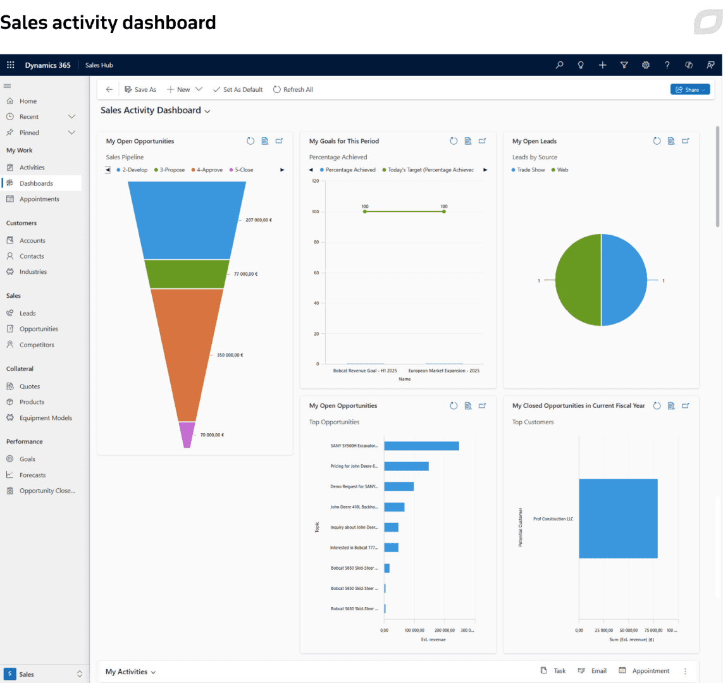Open the advanced filter funnel icon
The image size is (723, 683).
[x=624, y=65]
